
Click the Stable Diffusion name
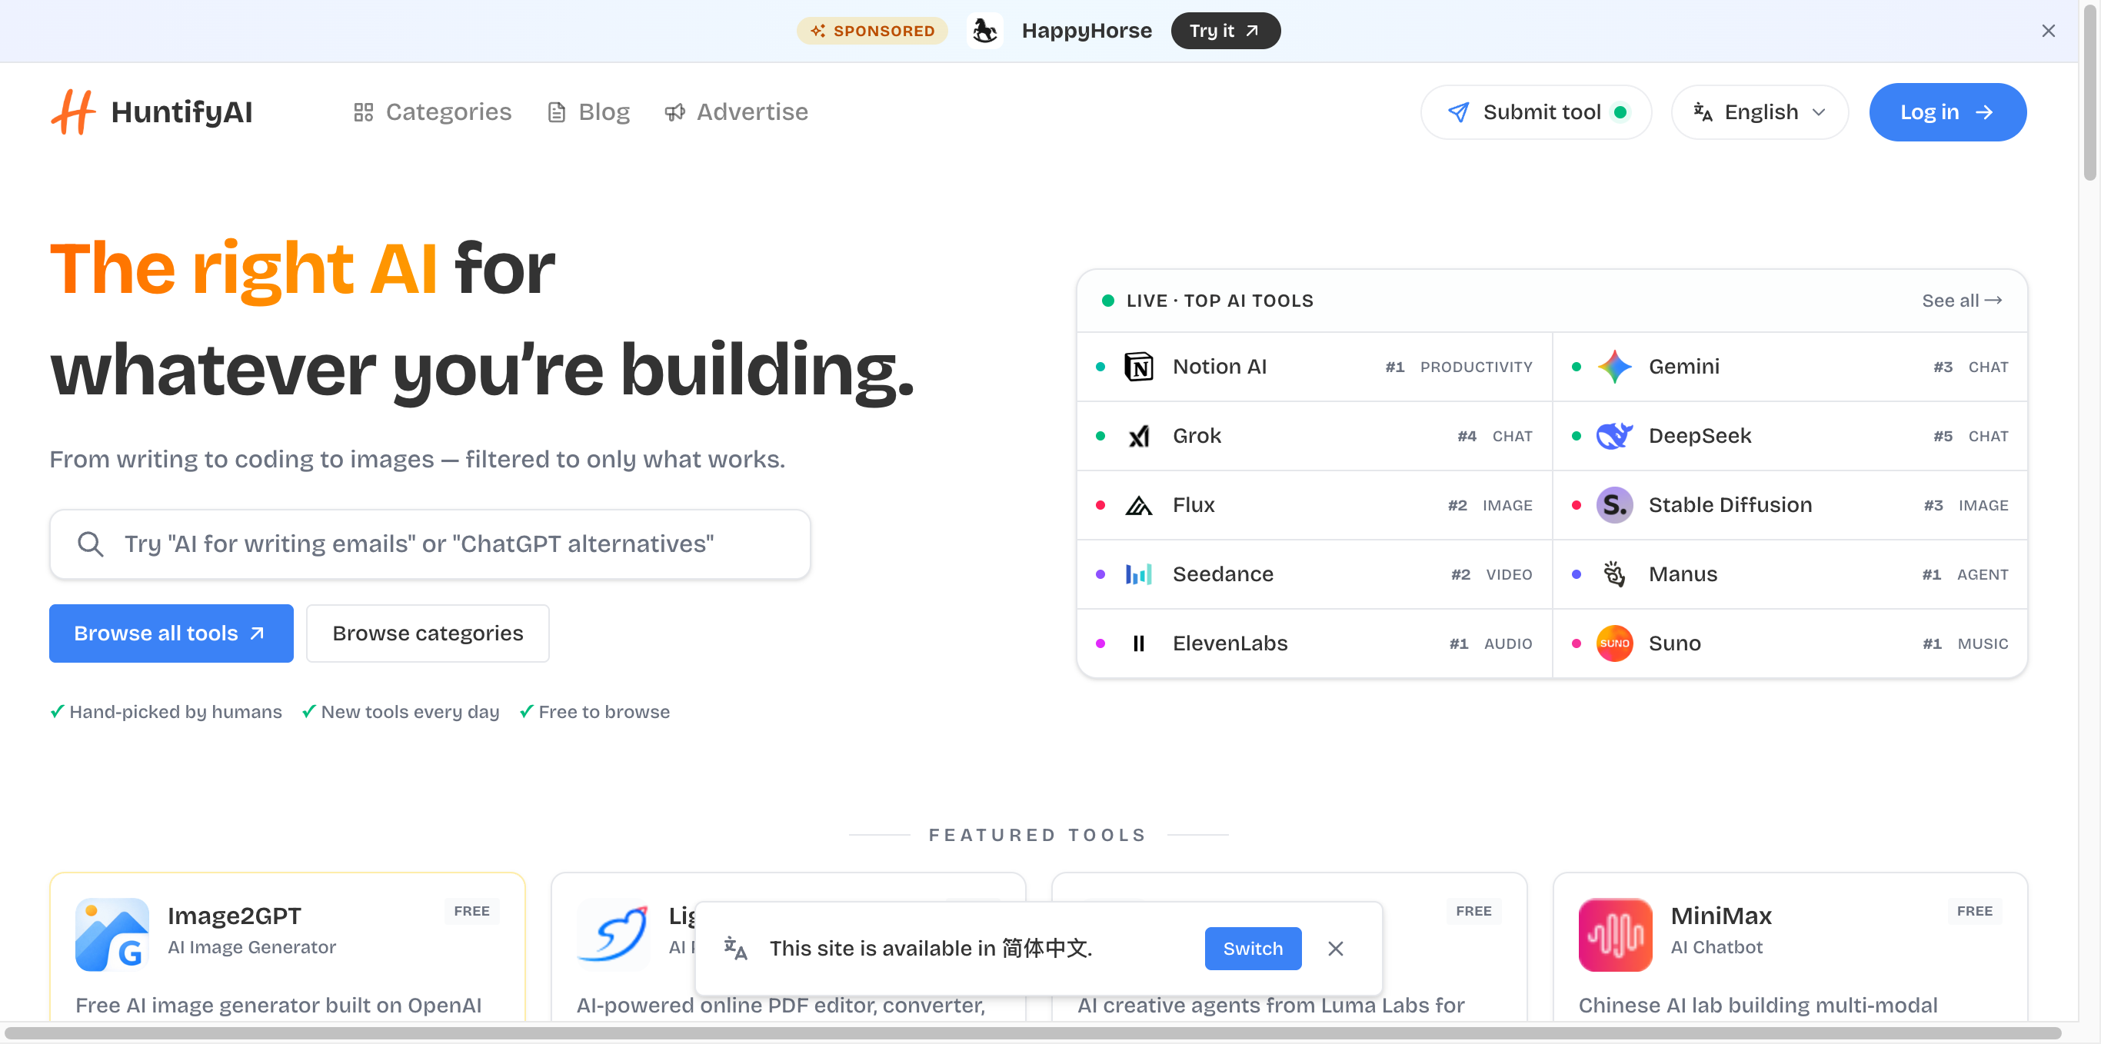coord(1730,506)
